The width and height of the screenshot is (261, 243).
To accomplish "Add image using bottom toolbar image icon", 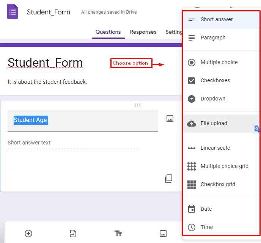I will point(163,234).
